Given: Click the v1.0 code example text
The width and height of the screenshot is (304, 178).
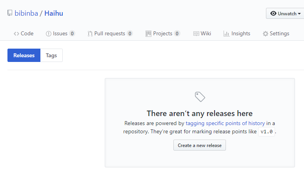Looking at the screenshot, I should coord(267,132).
